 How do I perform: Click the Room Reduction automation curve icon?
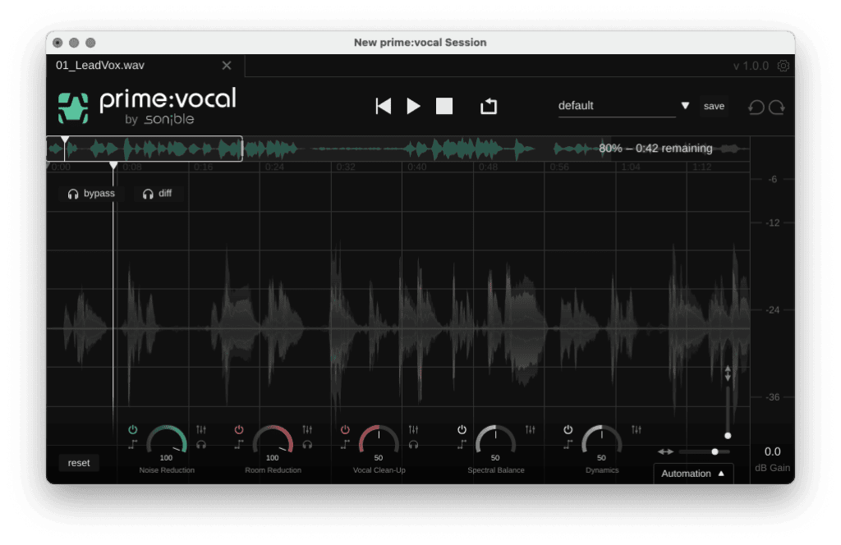click(x=239, y=444)
